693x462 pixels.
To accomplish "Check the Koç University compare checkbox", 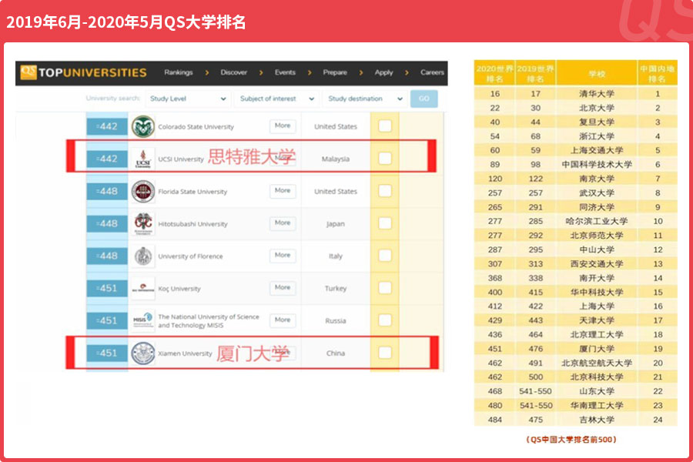I will tap(385, 288).
